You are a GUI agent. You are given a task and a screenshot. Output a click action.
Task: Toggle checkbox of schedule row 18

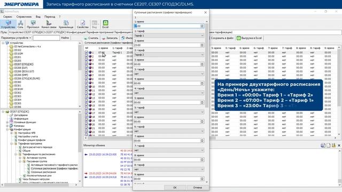click(x=87, y=117)
